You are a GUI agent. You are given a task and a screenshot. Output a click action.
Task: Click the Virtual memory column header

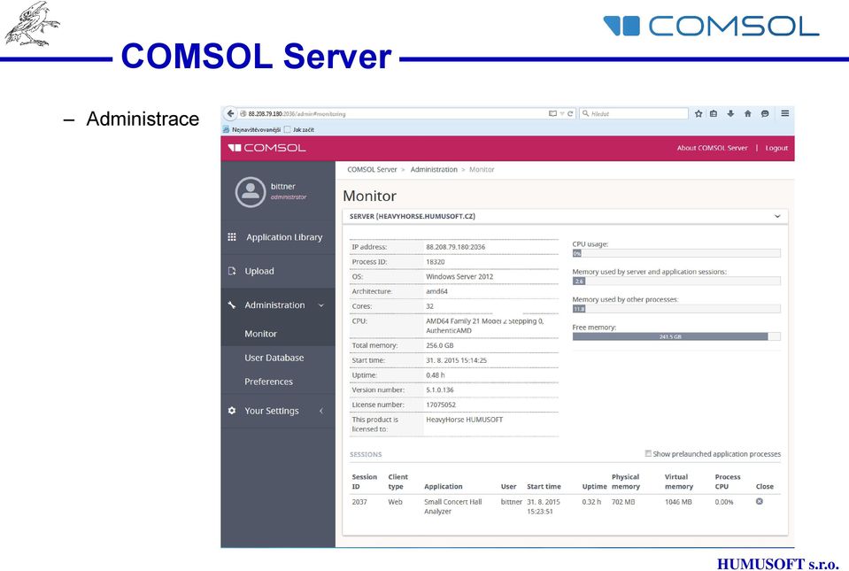pos(679,482)
